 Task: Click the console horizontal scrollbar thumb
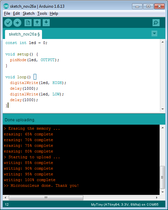(46, 198)
